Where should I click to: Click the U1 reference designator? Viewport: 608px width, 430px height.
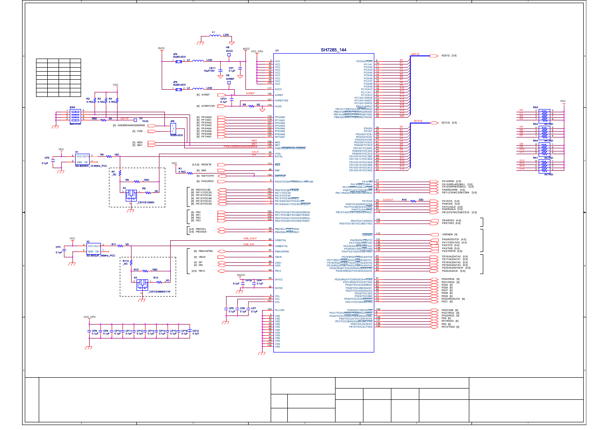pos(277,51)
